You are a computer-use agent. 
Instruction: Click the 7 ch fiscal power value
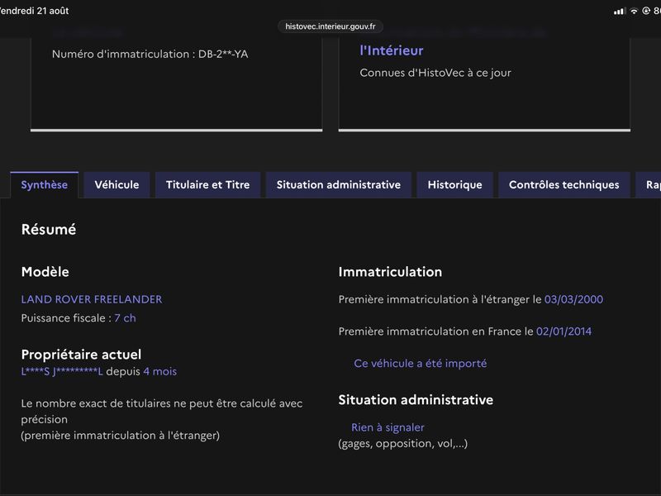coord(126,318)
